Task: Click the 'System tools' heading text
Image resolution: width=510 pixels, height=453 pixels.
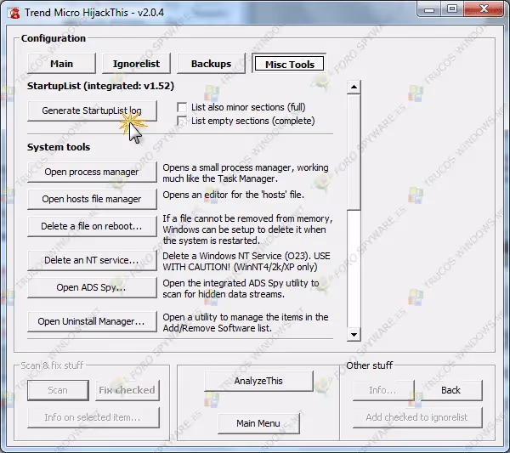Action: point(59,147)
